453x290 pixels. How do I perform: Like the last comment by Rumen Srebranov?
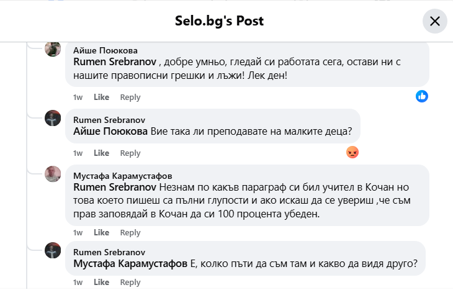[x=101, y=283]
